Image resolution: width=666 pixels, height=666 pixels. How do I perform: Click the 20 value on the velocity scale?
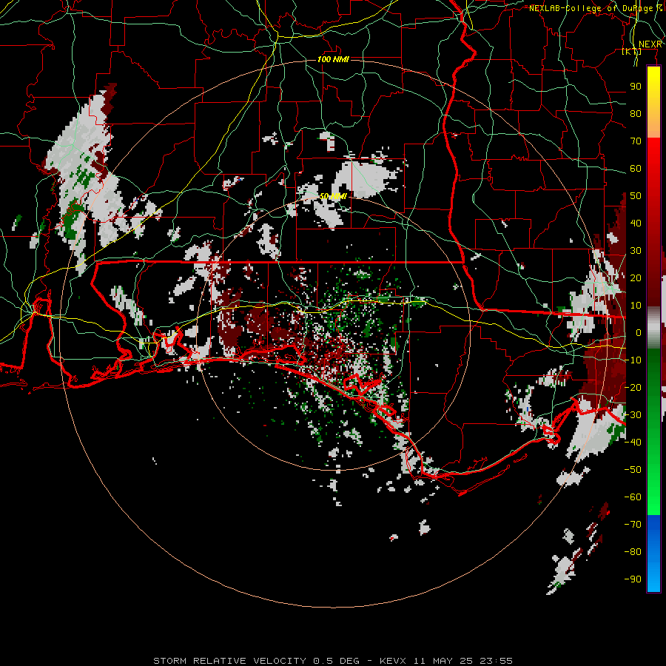click(636, 277)
